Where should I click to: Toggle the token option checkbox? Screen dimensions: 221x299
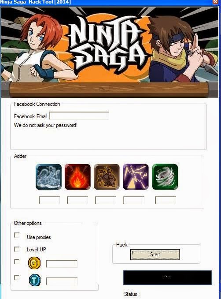click(17, 277)
